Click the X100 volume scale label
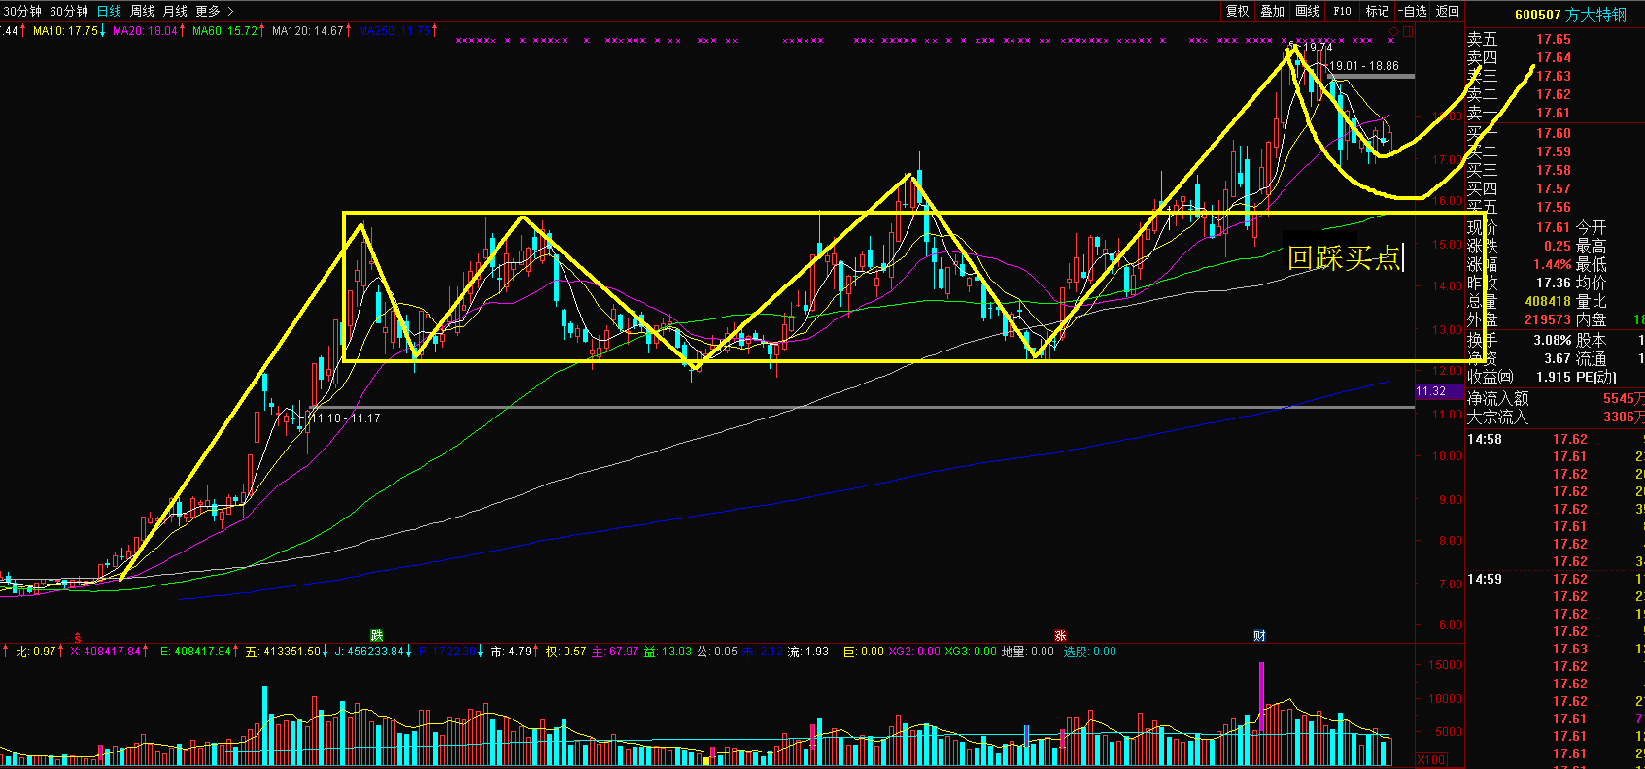The height and width of the screenshot is (769, 1645). [1430, 759]
